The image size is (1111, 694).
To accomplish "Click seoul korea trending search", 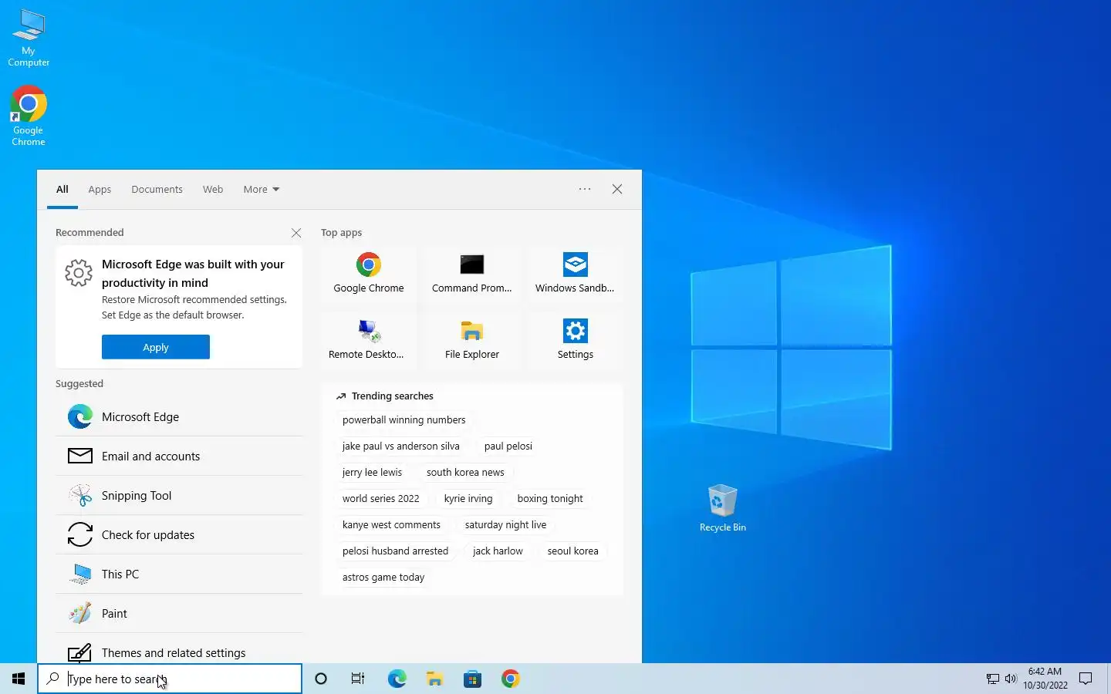I will point(572,551).
